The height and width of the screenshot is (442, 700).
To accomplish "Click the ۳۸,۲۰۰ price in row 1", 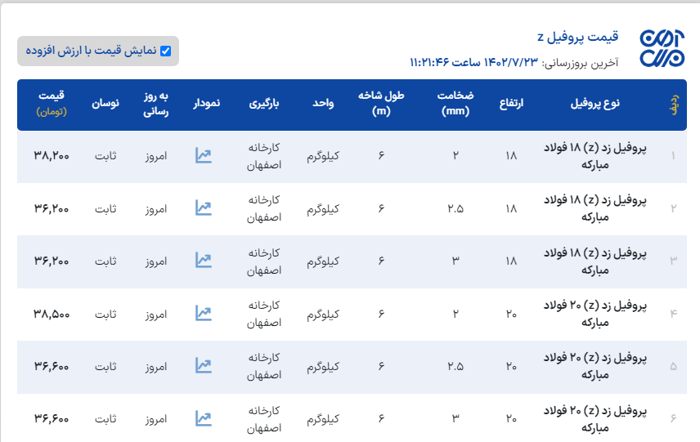I will coord(52,155).
